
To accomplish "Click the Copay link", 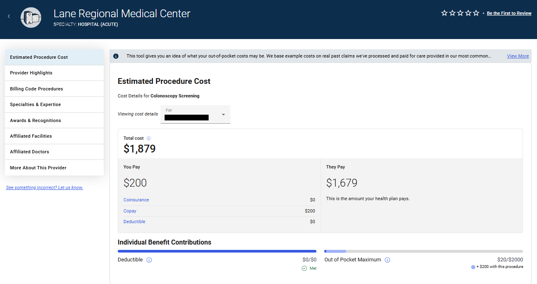I will [130, 211].
